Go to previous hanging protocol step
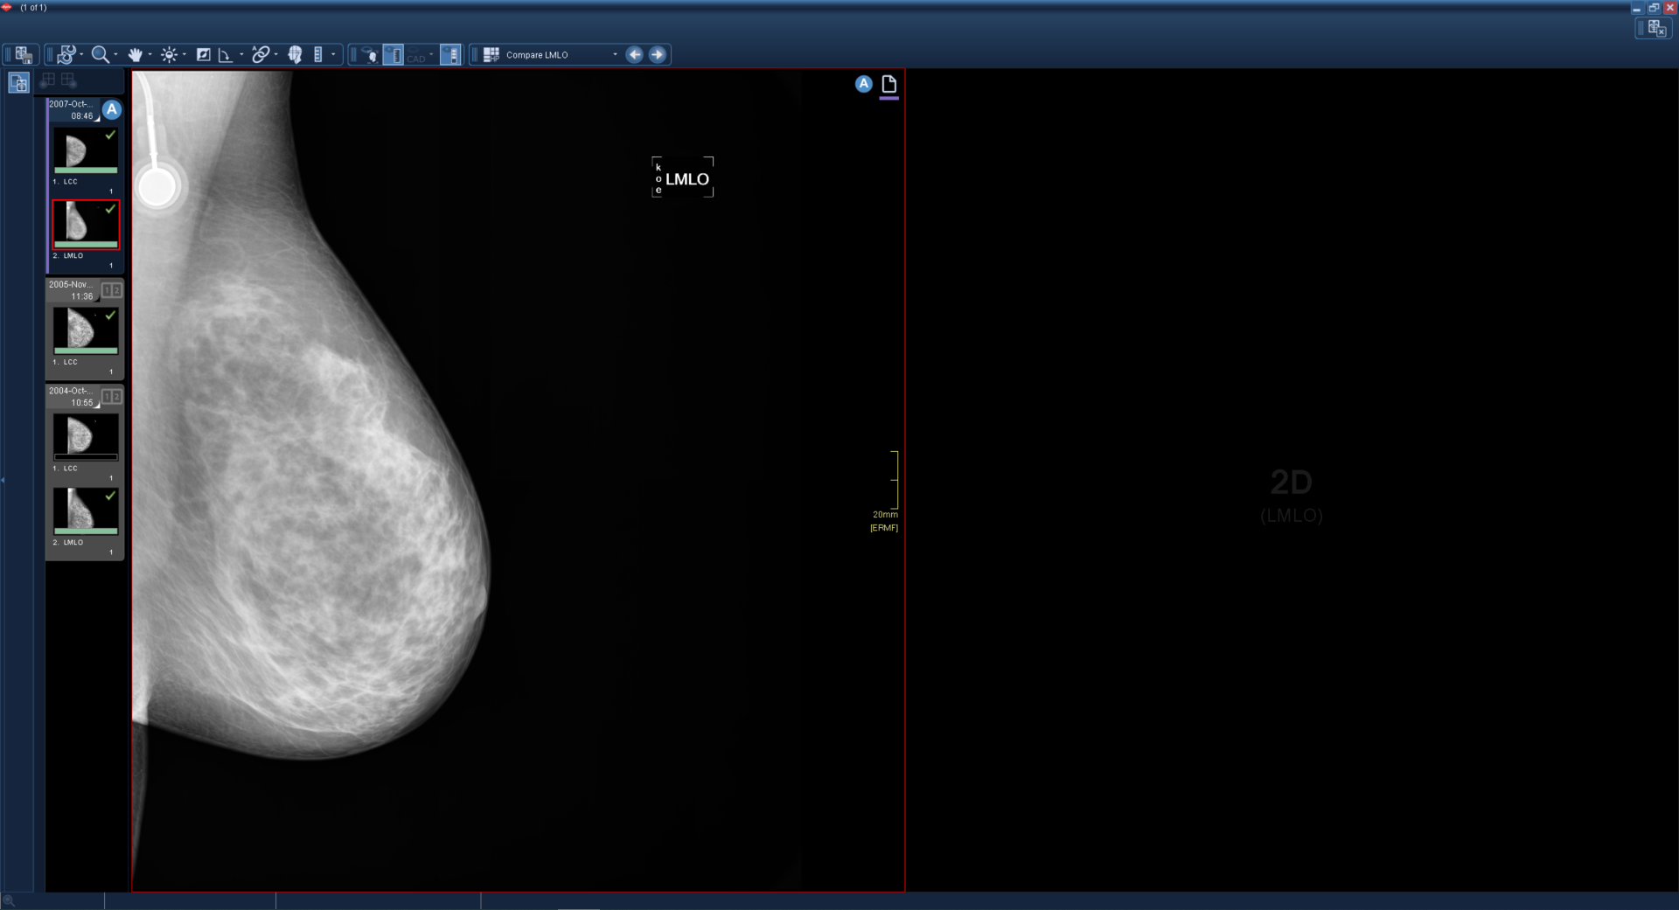This screenshot has height=910, width=1679. [635, 55]
